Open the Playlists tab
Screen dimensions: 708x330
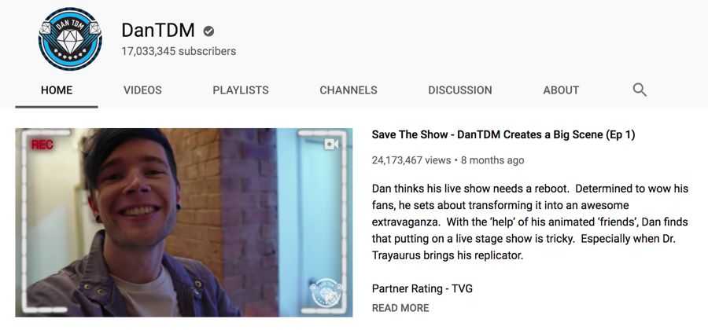(x=241, y=90)
